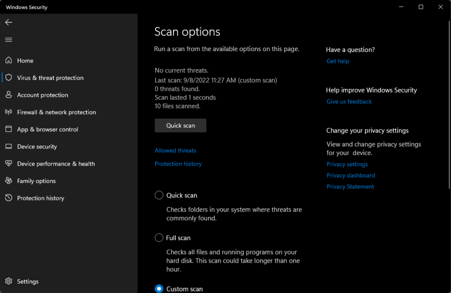Click the Family options people icon
This screenshot has height=293, width=451.
click(x=8, y=181)
